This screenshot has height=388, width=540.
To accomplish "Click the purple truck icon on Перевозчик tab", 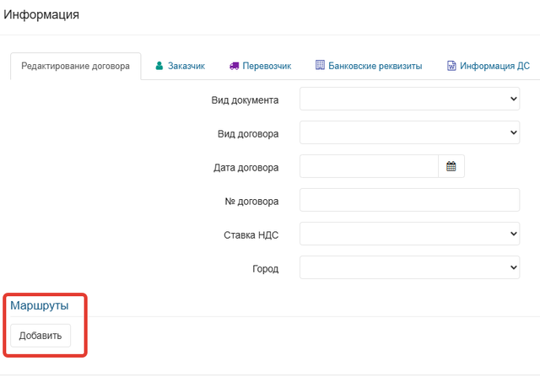I will 235,66.
